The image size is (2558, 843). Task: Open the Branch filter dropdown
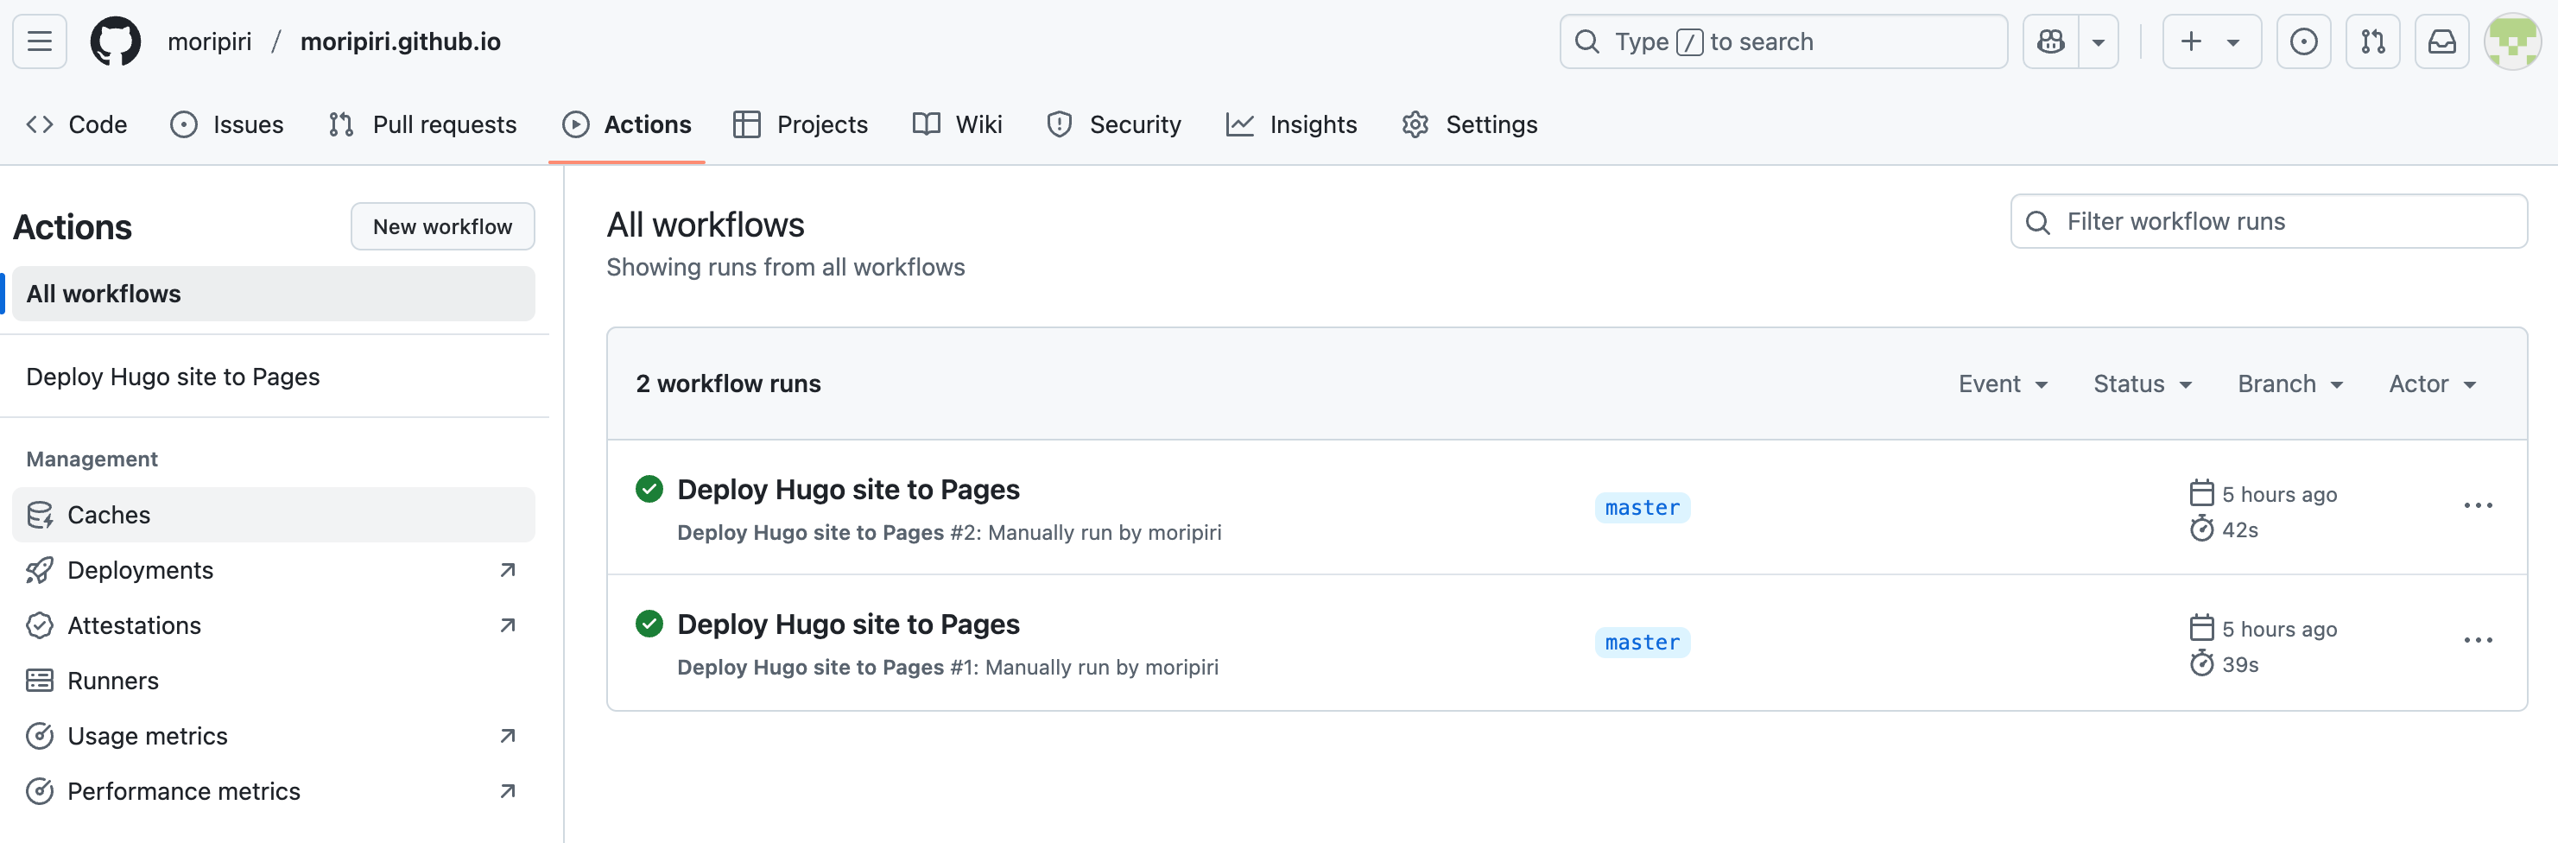click(x=2291, y=384)
